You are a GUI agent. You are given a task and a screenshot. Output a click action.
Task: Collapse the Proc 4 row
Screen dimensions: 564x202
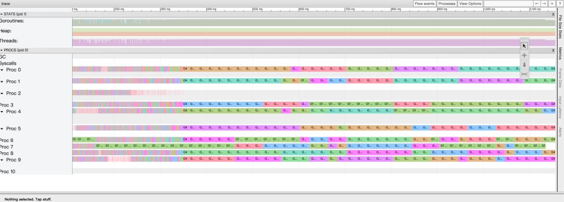click(x=2, y=112)
